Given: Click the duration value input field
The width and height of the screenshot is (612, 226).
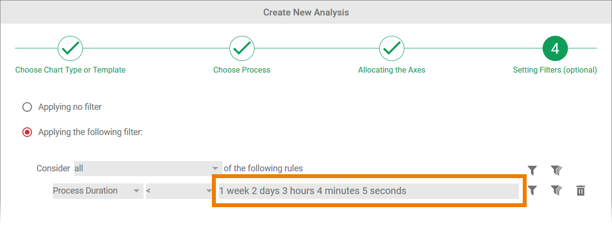Looking at the screenshot, I should coord(369,191).
